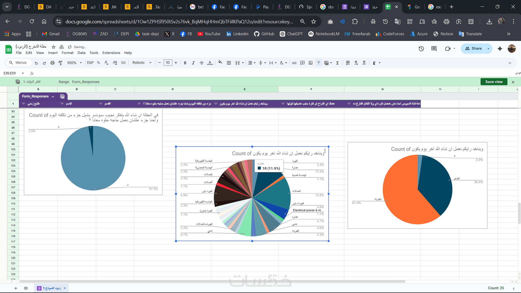Toggle bold formatting

point(185,63)
